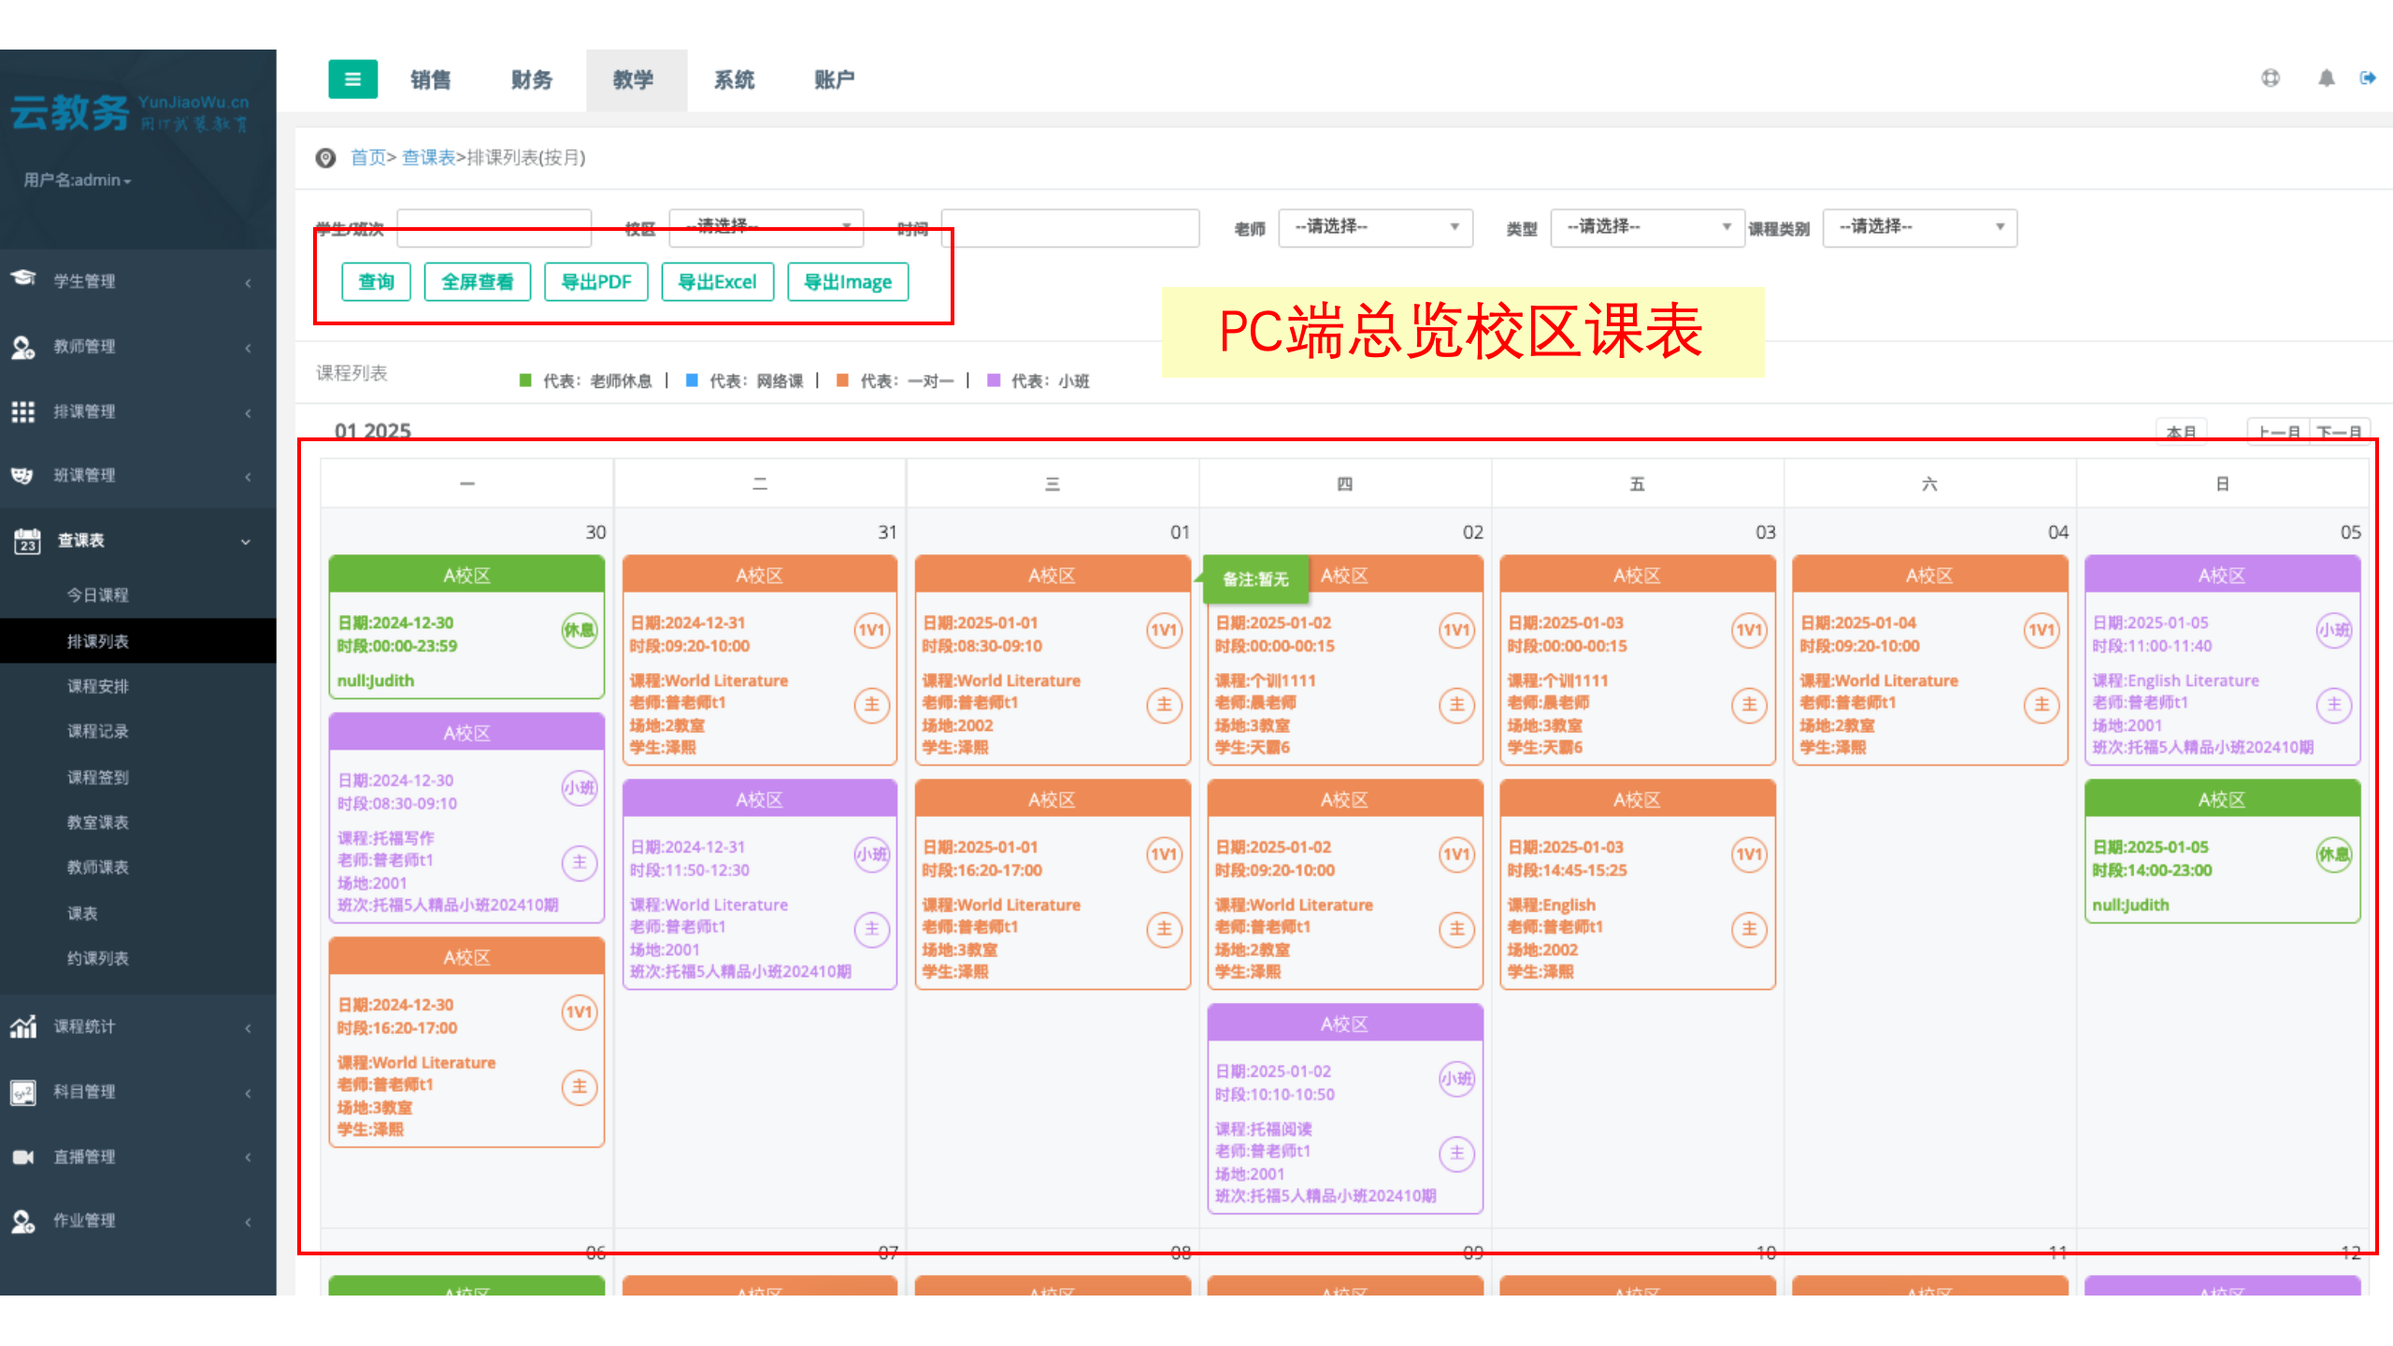The width and height of the screenshot is (2393, 1346).
Task: Open the 用户名:admin user dropdown
Action: (x=78, y=179)
